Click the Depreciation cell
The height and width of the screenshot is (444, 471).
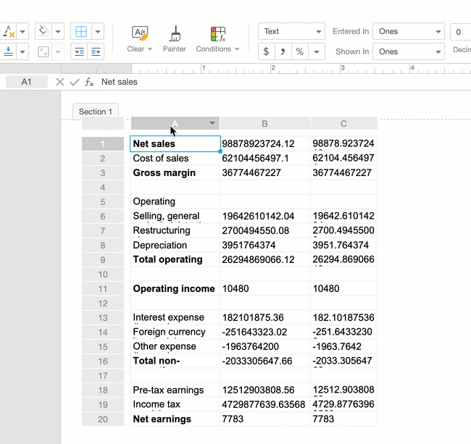tap(175, 246)
